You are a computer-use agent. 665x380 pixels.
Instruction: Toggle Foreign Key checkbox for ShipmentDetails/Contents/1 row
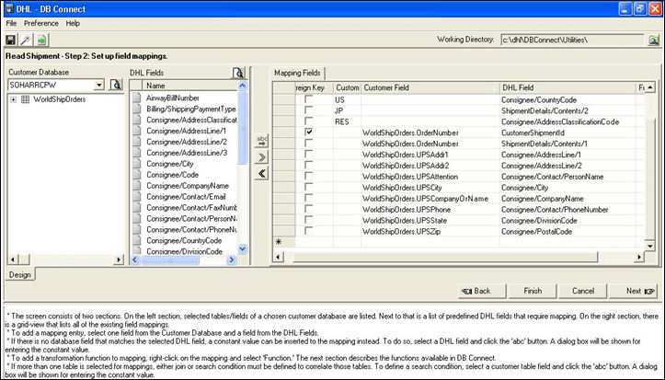[309, 144]
